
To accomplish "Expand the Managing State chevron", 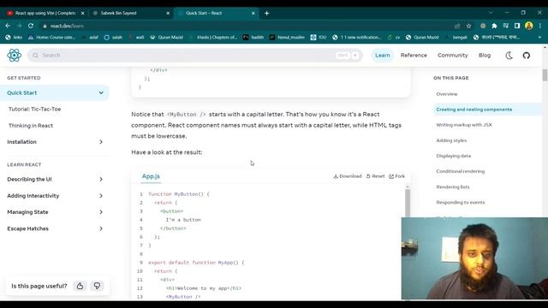I will click(x=101, y=212).
